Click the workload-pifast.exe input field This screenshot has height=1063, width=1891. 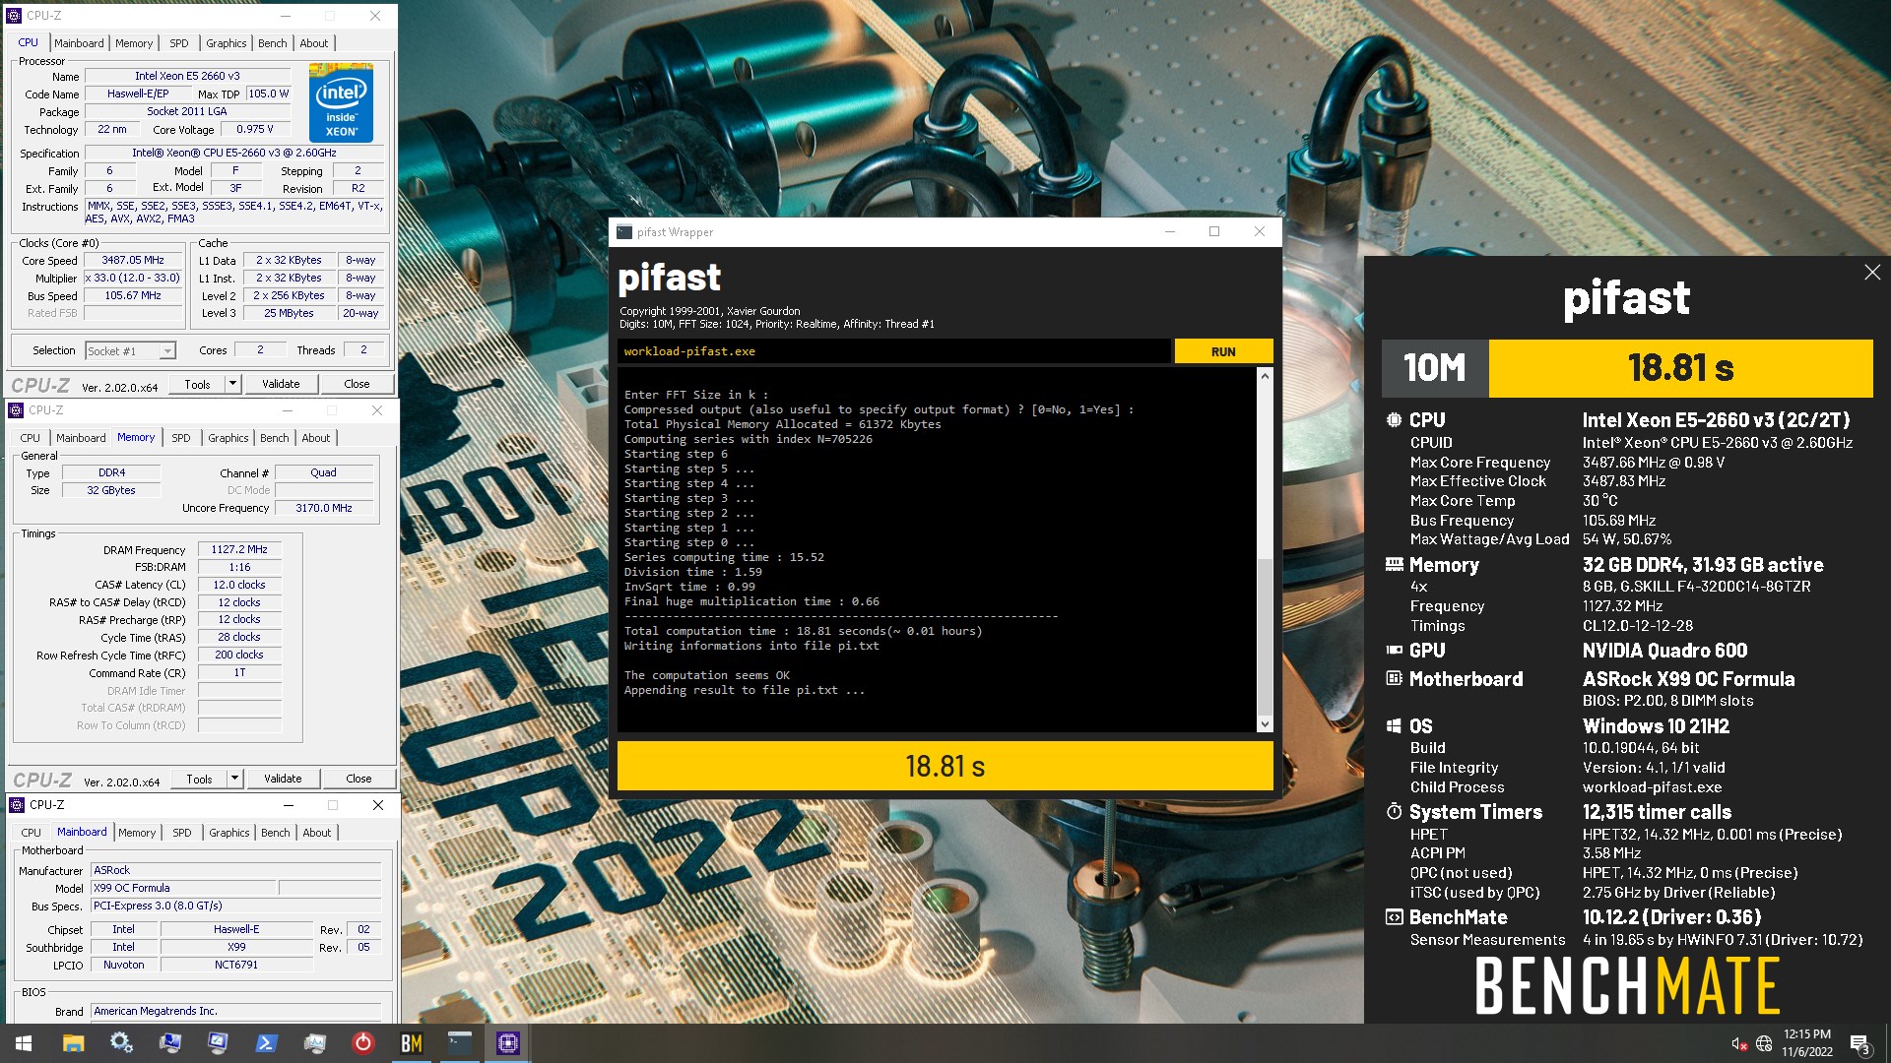(x=894, y=351)
